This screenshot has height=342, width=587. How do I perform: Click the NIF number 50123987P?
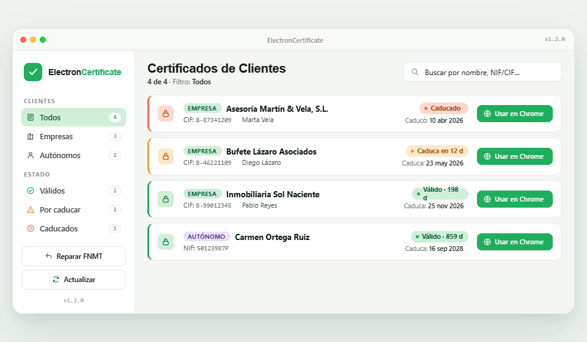coord(213,249)
